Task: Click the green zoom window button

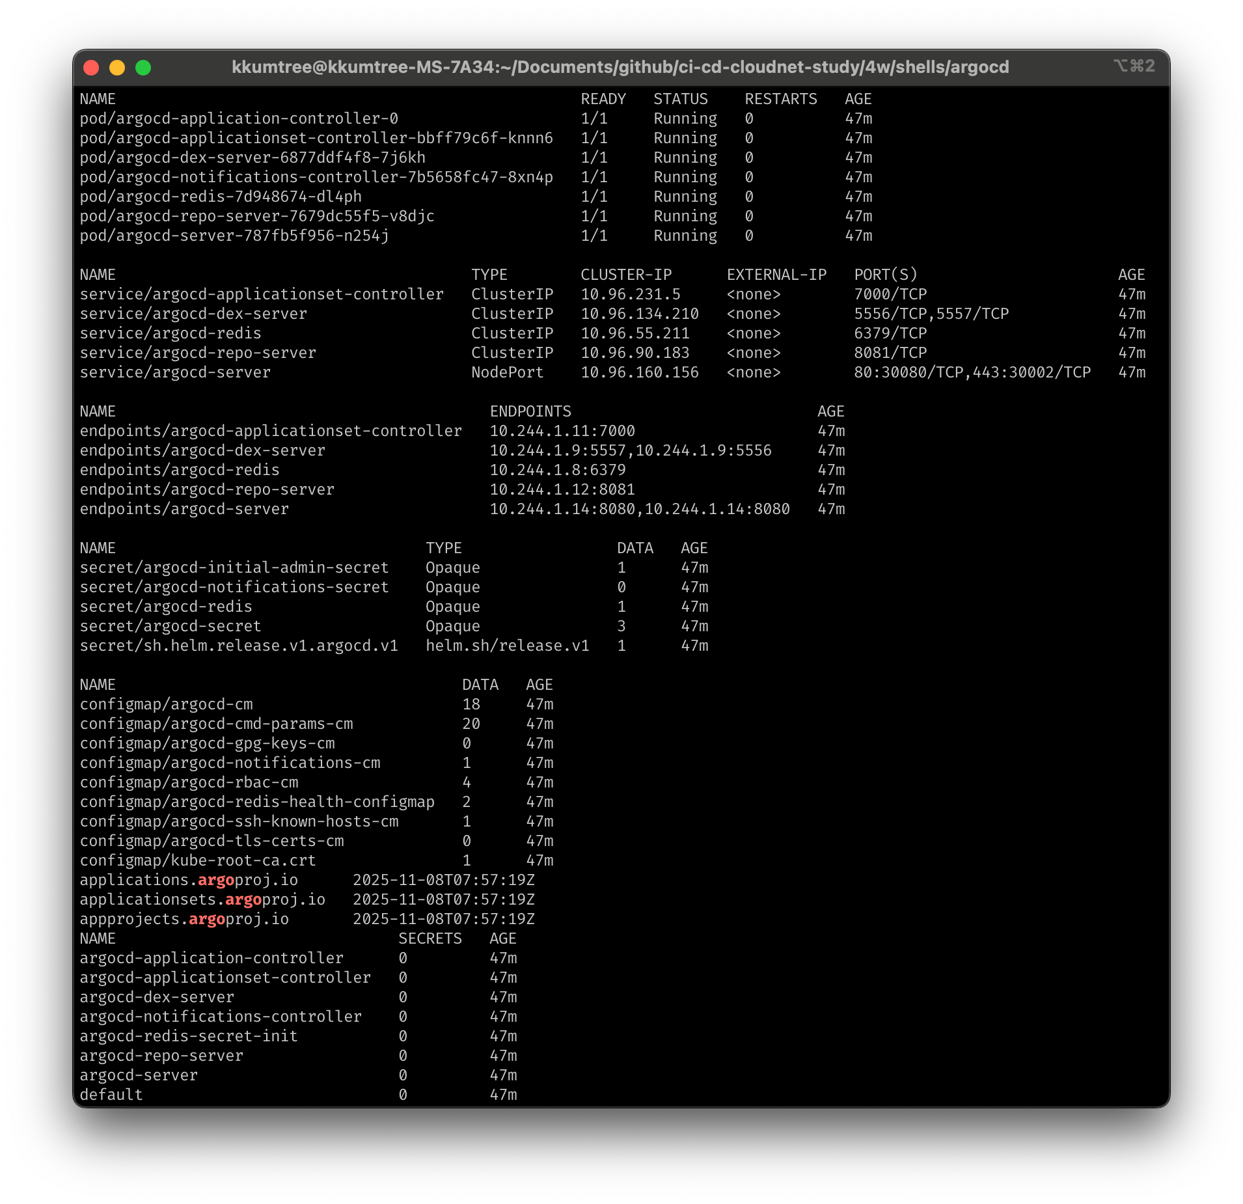Action: pos(143,68)
